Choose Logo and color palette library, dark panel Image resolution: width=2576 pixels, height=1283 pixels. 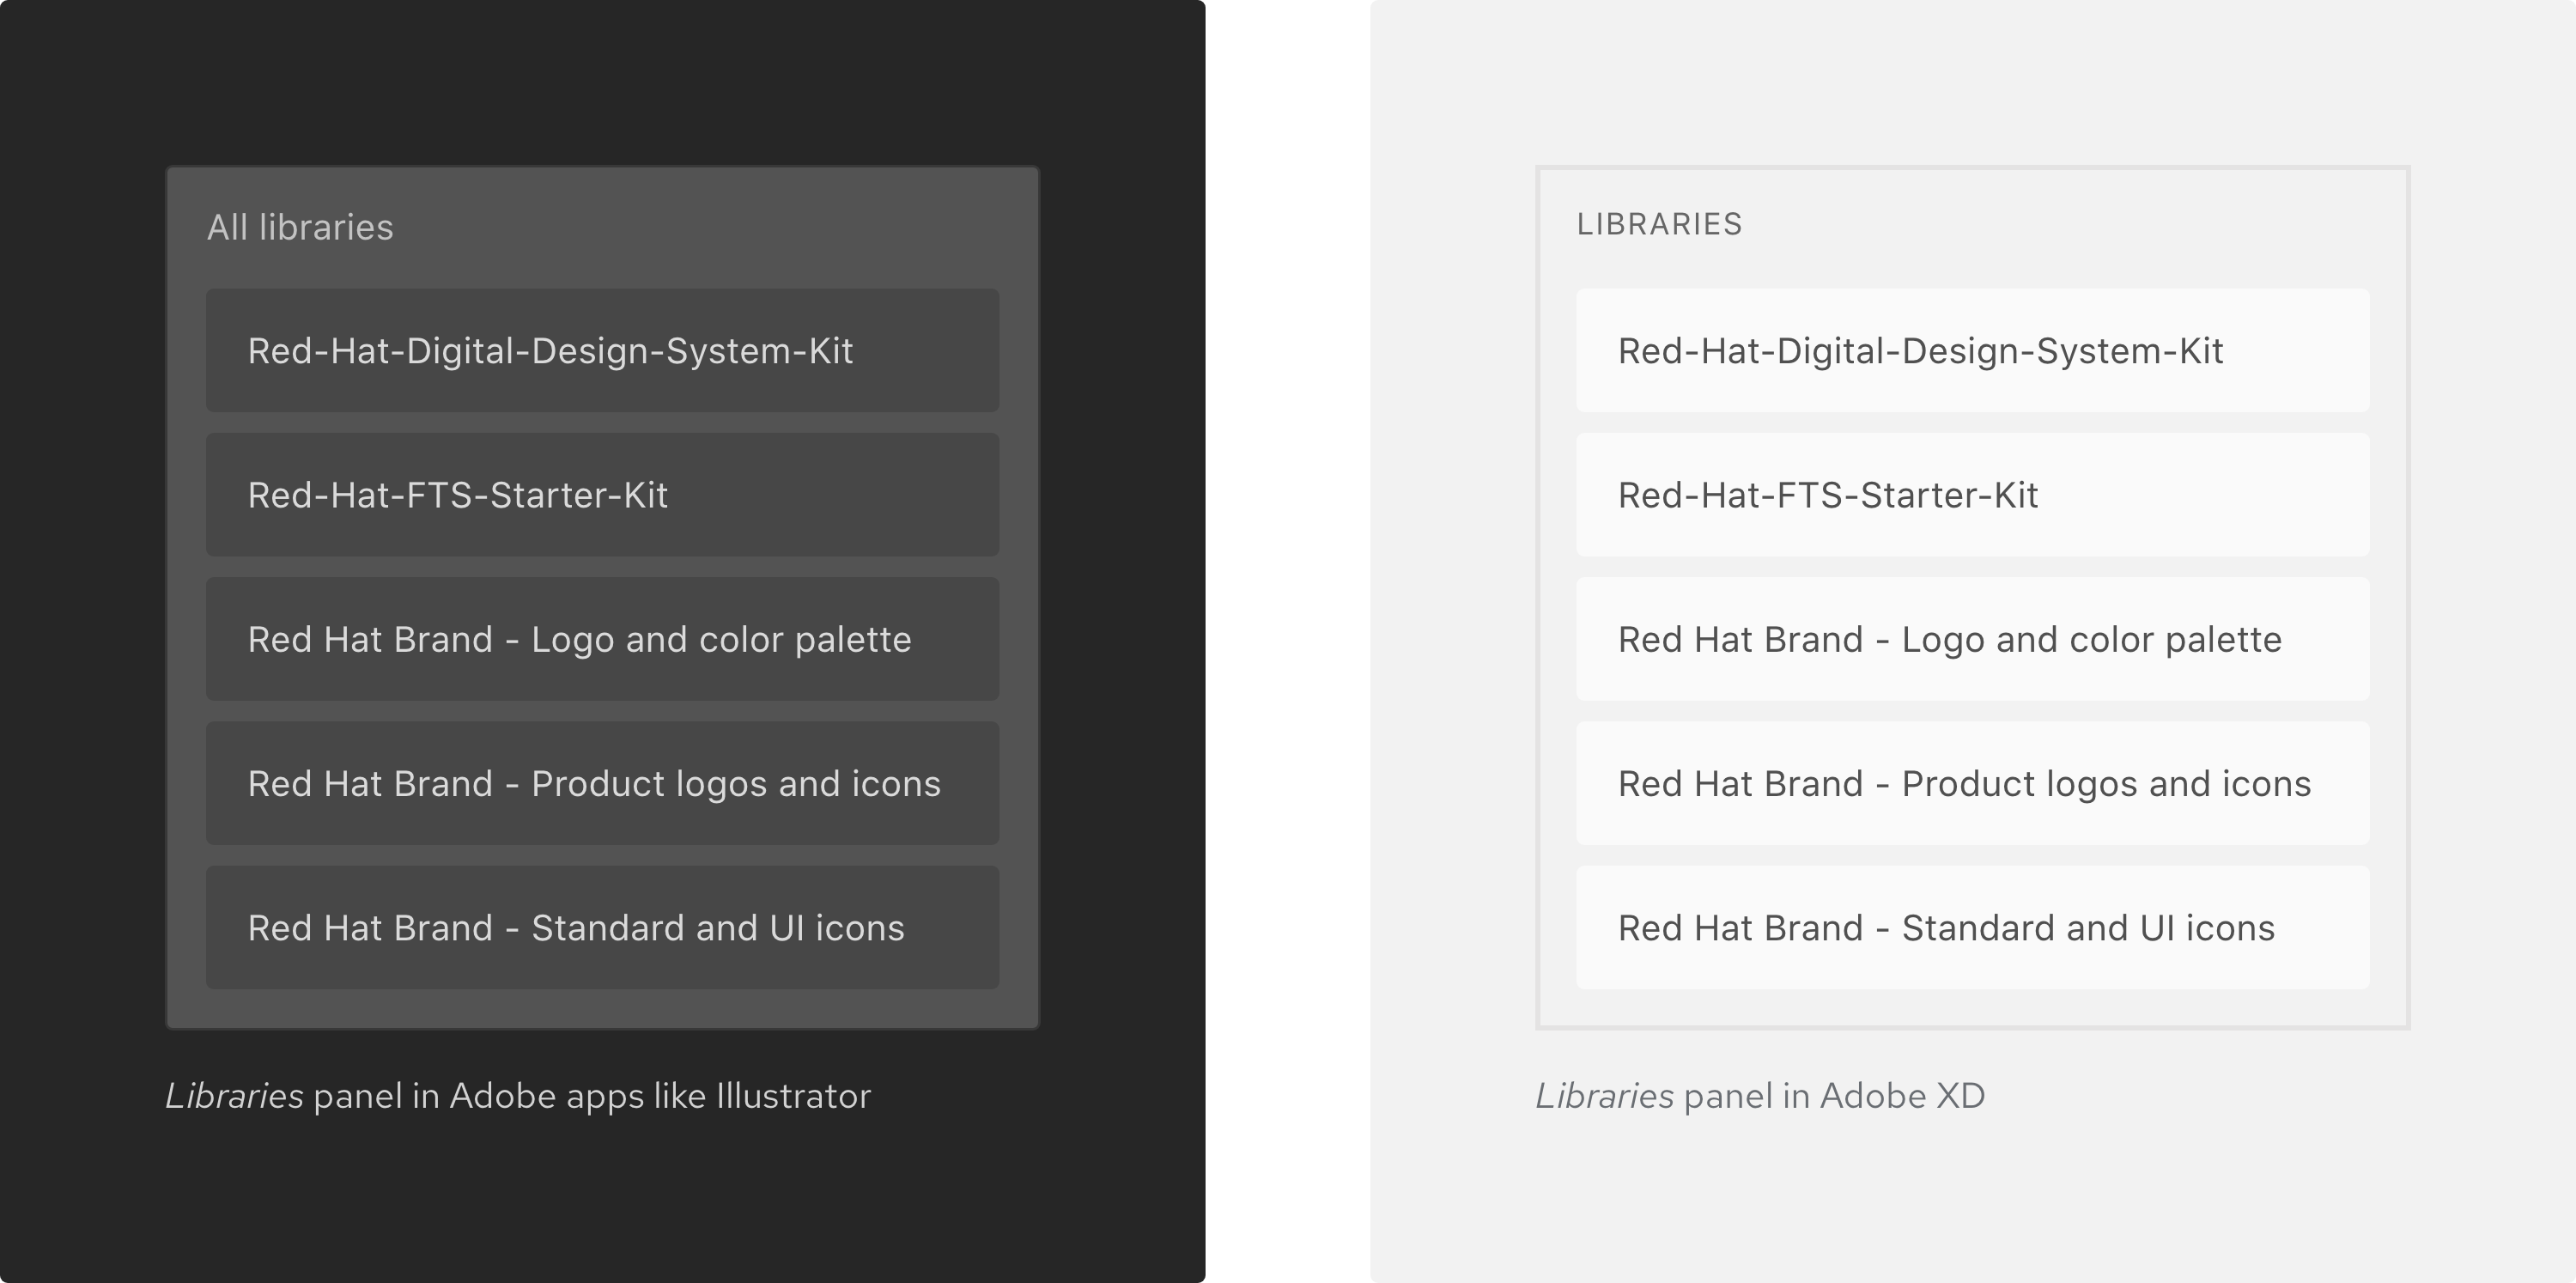point(602,639)
